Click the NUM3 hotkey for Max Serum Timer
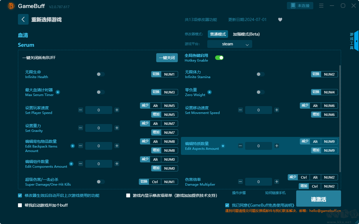 tap(169, 92)
